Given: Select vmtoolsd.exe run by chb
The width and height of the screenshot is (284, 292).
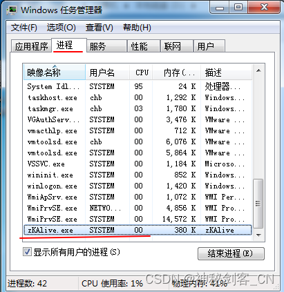Looking at the screenshot, I should tap(138, 142).
